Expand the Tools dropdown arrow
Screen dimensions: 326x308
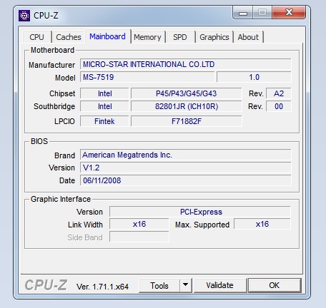click(x=186, y=285)
